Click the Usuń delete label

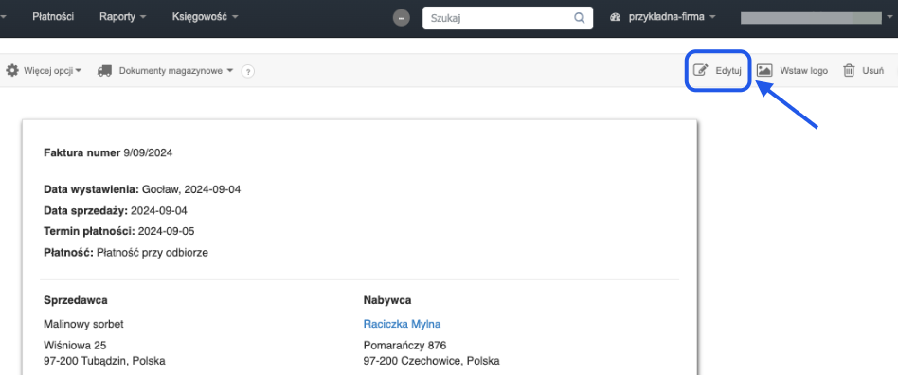click(872, 71)
